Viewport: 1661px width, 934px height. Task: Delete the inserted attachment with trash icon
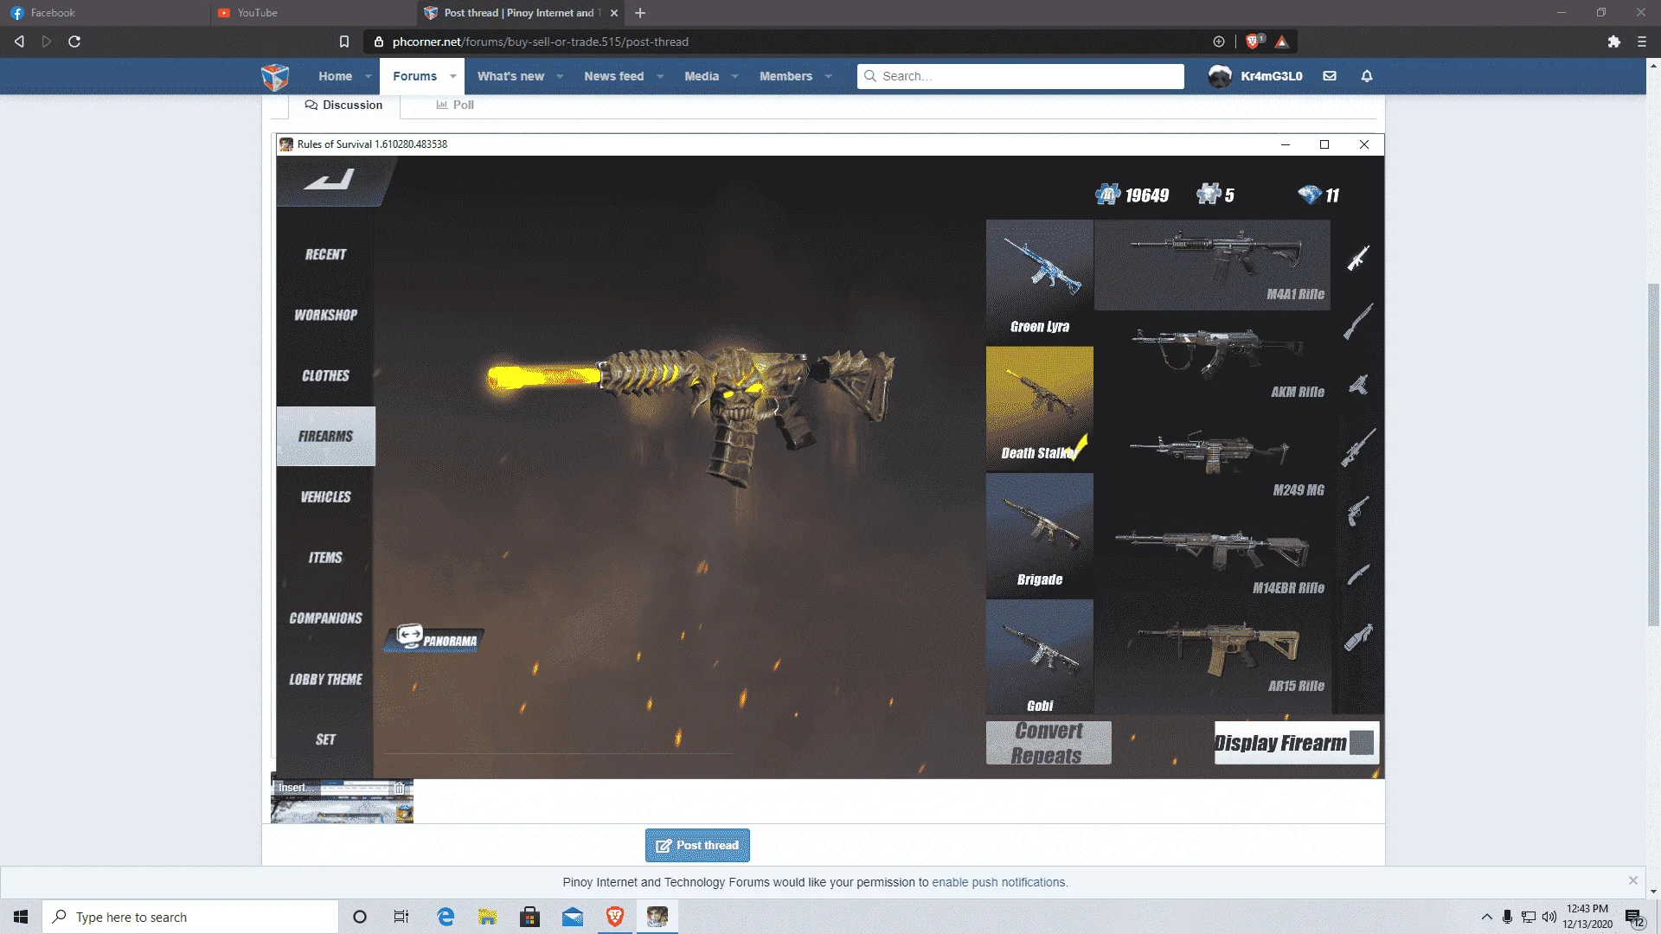[400, 788]
